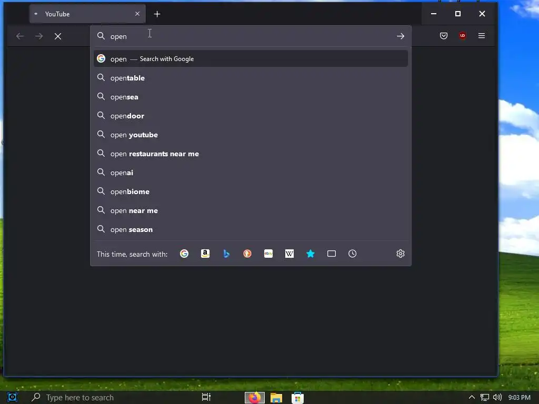Go back to previous page
This screenshot has width=539, height=404.
click(20, 36)
